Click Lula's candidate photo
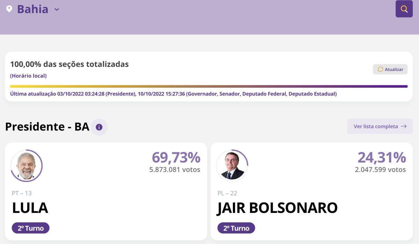Screen dimensions: 419x244 click(27, 166)
